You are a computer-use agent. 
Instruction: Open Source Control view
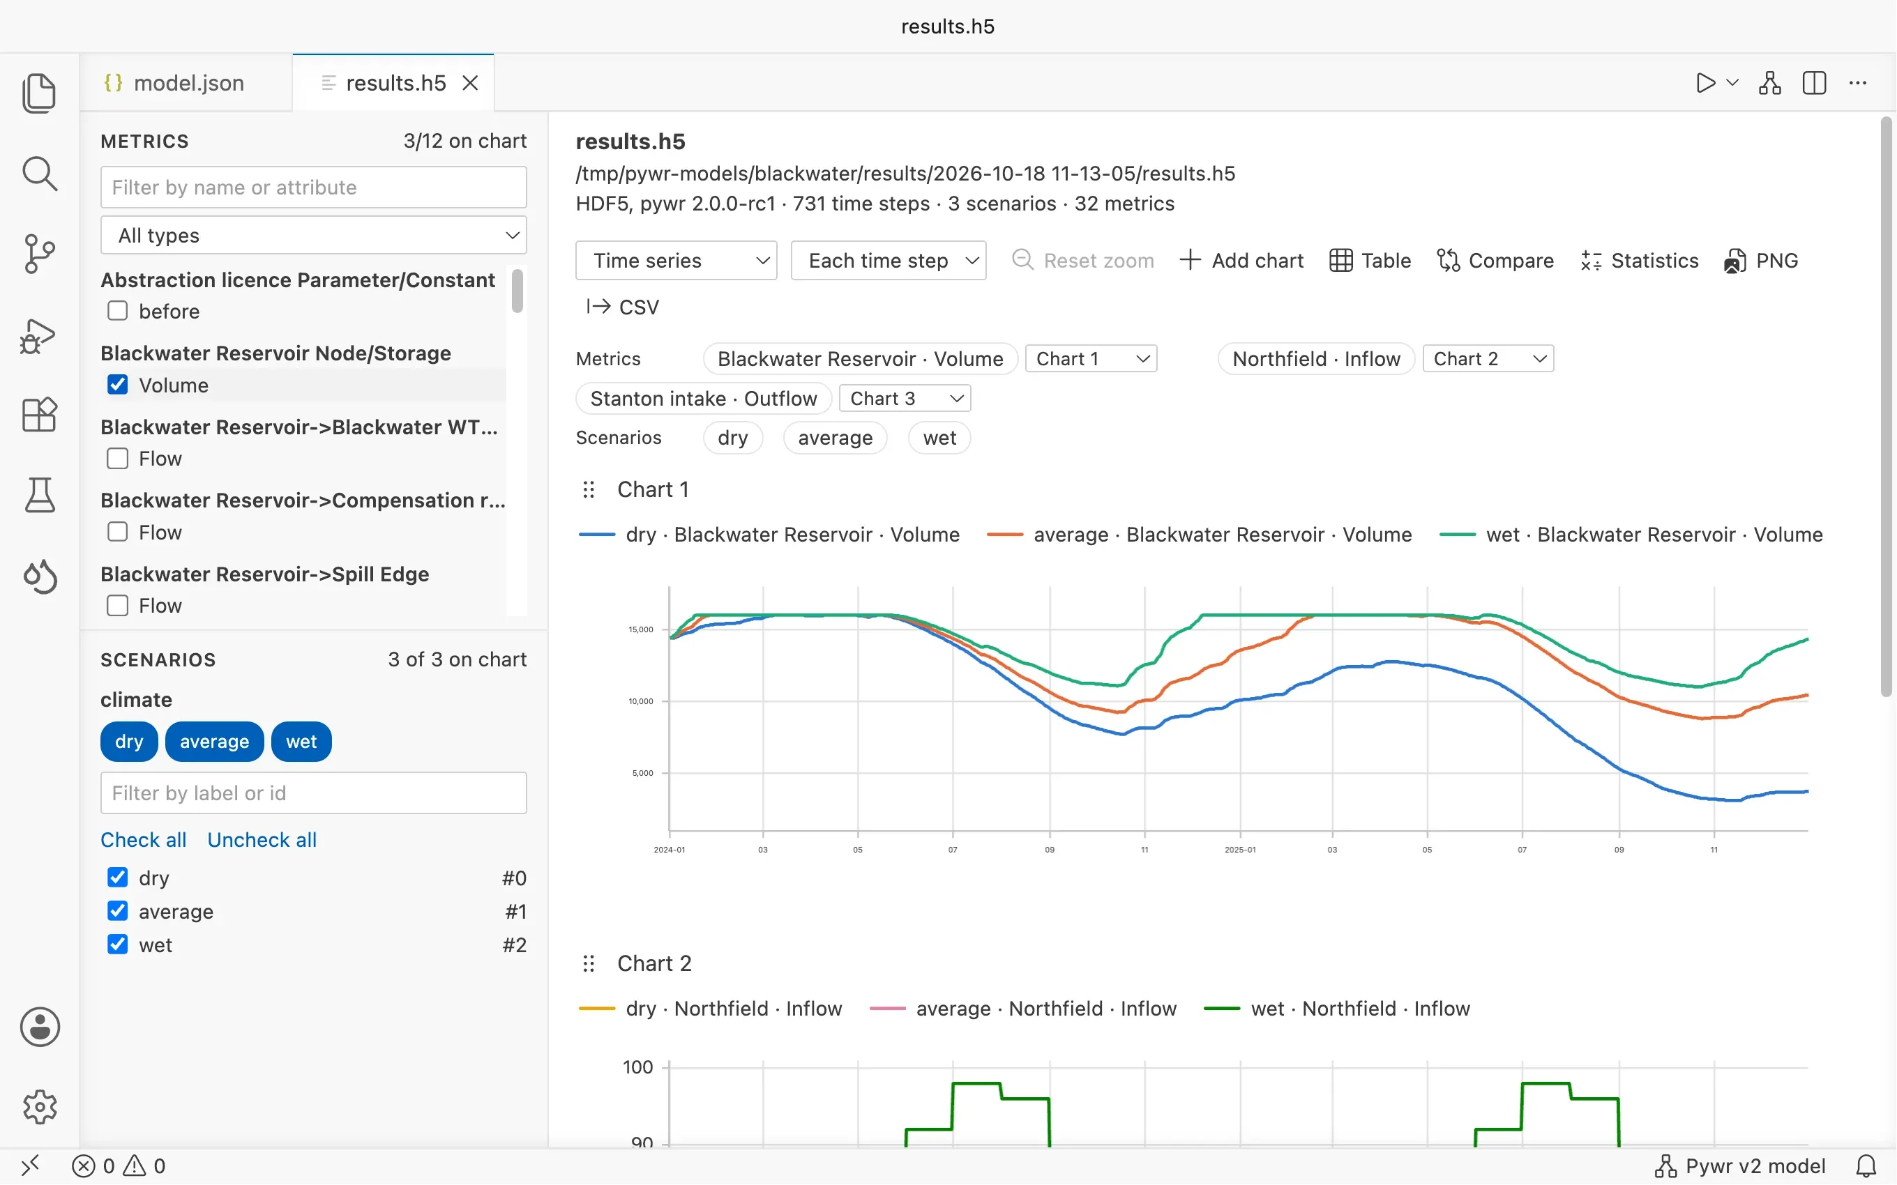tap(39, 254)
